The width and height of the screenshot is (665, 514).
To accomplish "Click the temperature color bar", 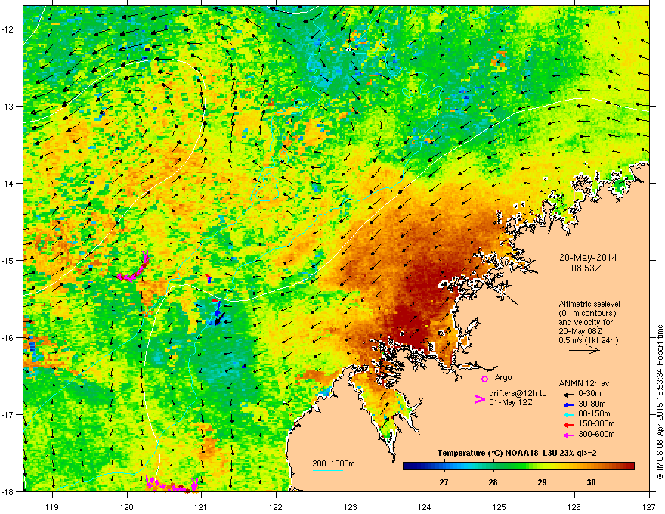I will [x=518, y=466].
